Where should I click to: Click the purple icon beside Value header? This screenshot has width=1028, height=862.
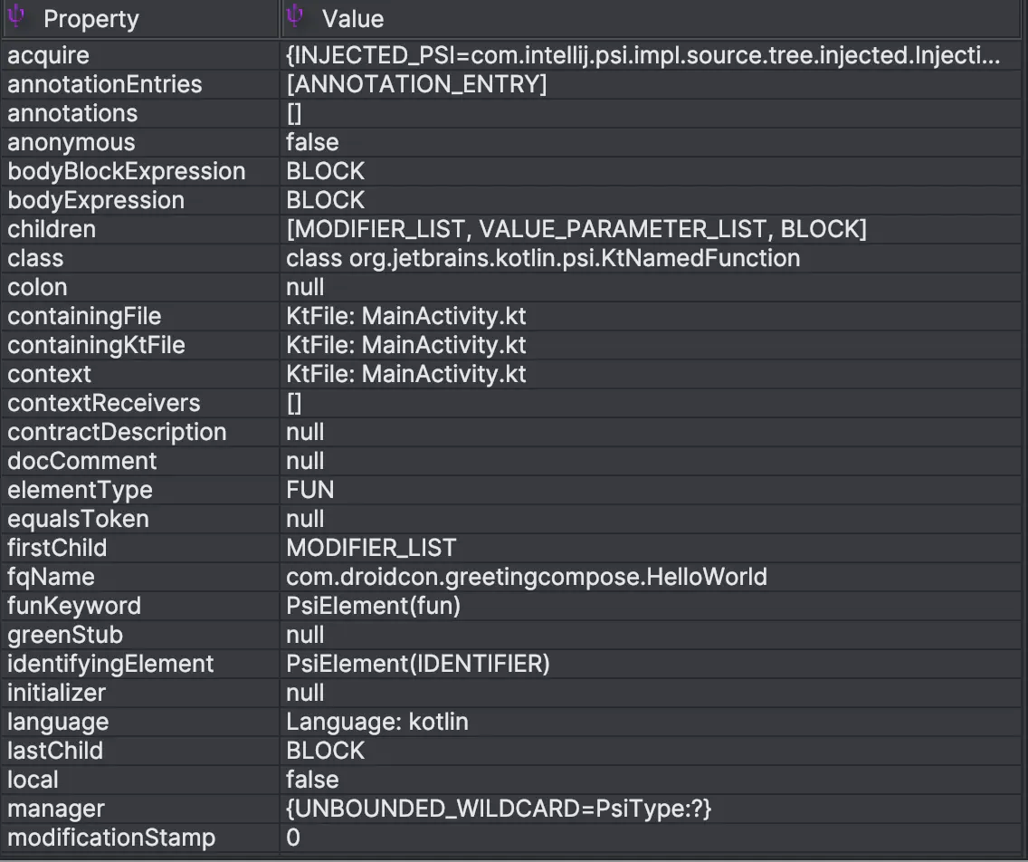click(294, 17)
